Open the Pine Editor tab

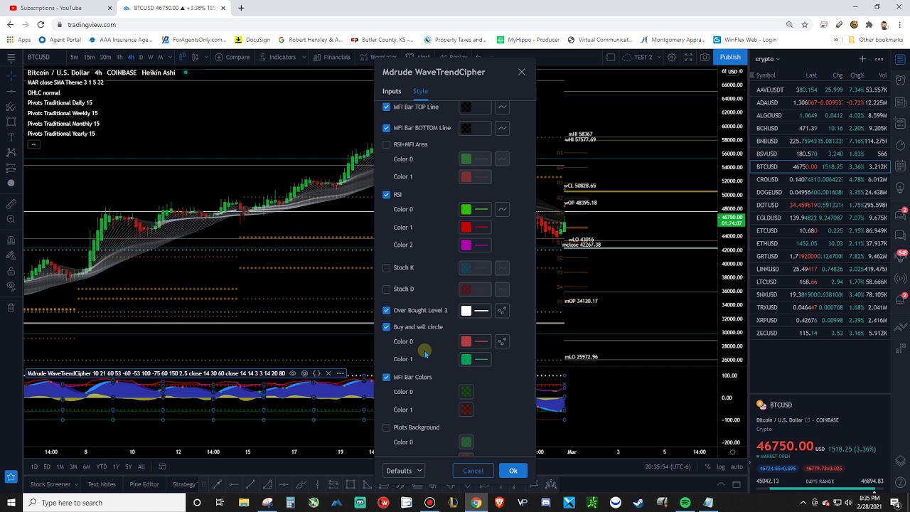point(144,484)
